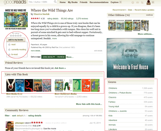This screenshot has width=161, height=131.
Task: Open the Recommendations nav item
Action: coord(99,2)
